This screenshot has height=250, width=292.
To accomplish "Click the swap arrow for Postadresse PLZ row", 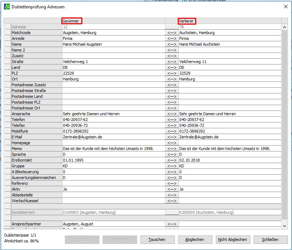I will coord(172,102).
